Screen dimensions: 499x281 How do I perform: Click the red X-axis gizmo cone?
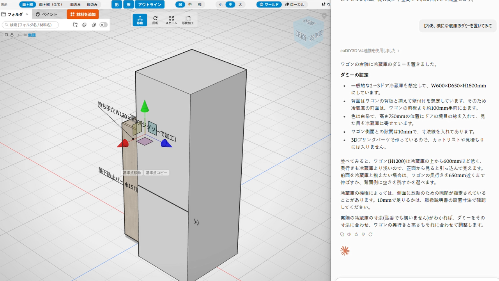click(123, 144)
